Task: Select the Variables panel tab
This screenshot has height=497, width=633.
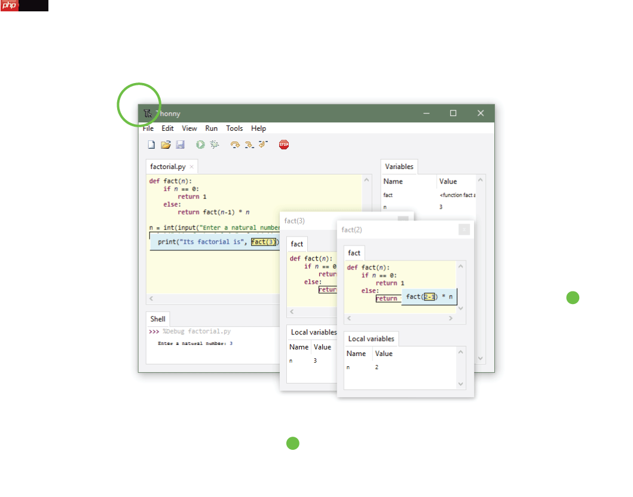Action: [399, 167]
